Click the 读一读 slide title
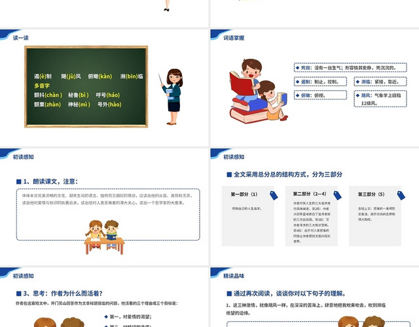The width and height of the screenshot is (419, 327). coord(21,38)
